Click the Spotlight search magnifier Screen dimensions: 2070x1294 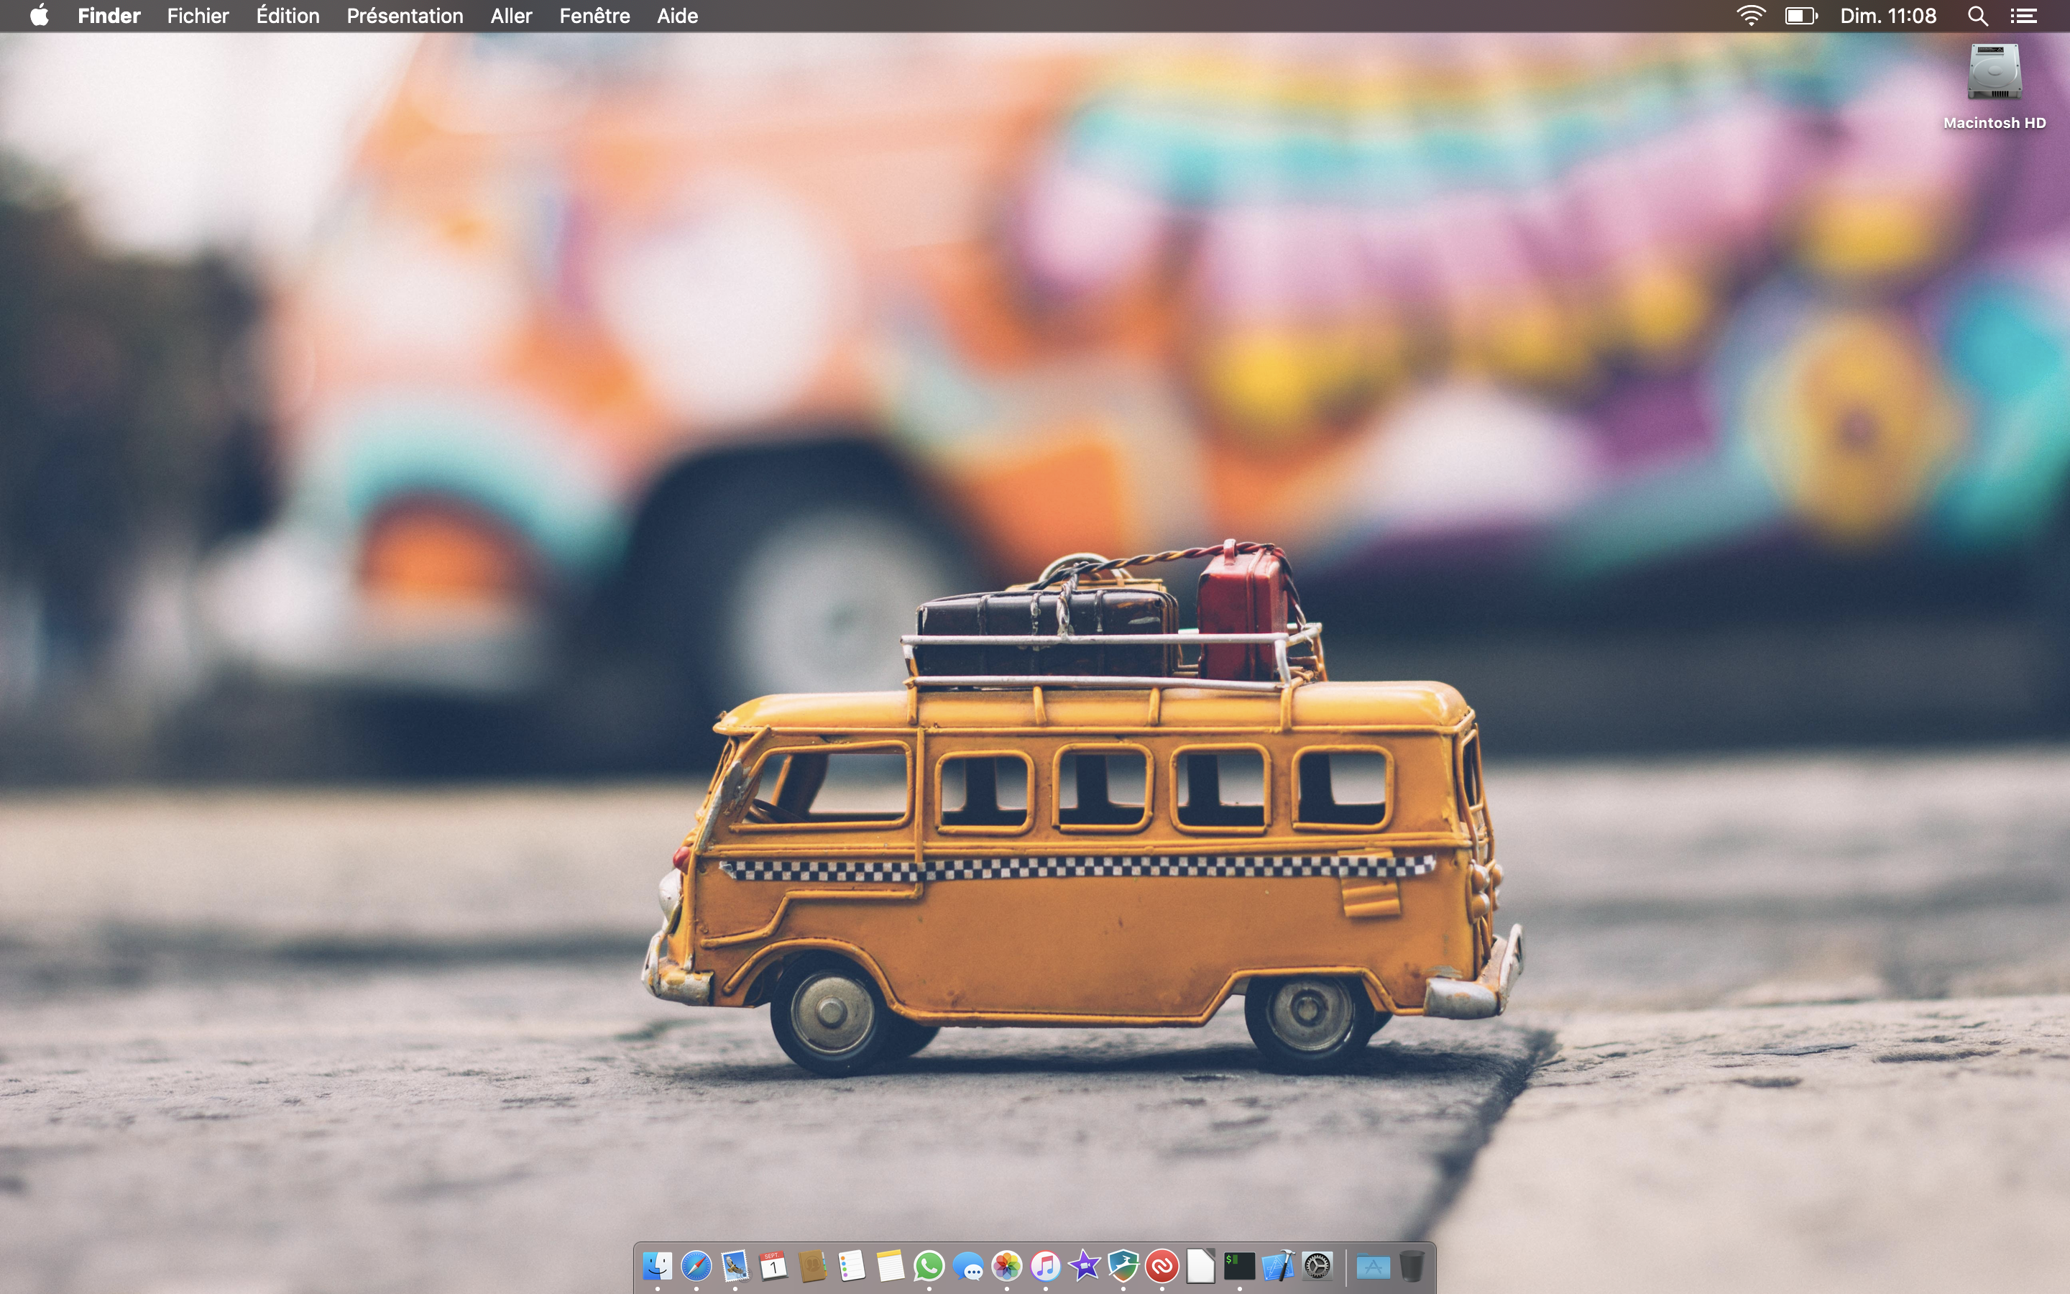click(1977, 15)
